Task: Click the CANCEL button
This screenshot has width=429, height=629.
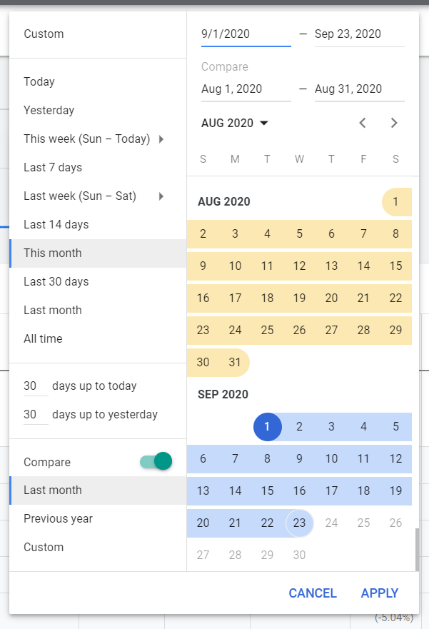Action: (x=313, y=593)
